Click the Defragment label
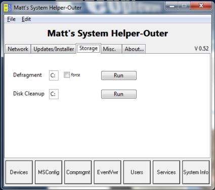215x190 pixels. pyautogui.click(x=27, y=75)
